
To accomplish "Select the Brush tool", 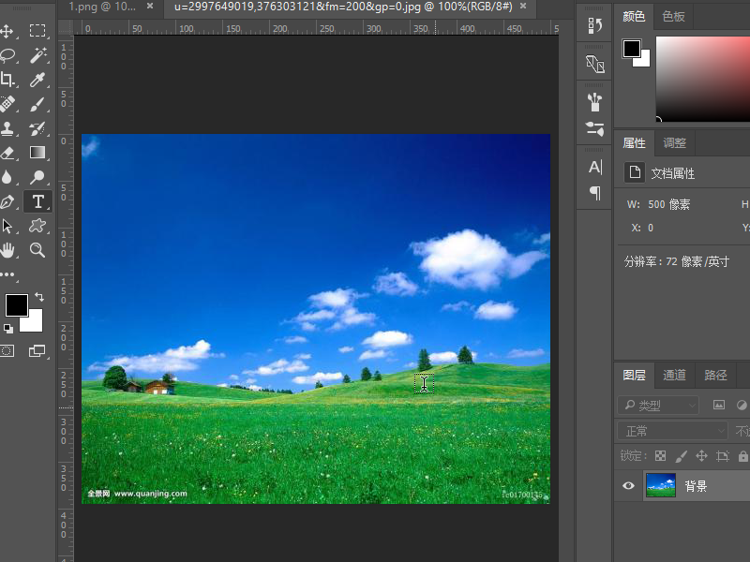I will pos(37,104).
